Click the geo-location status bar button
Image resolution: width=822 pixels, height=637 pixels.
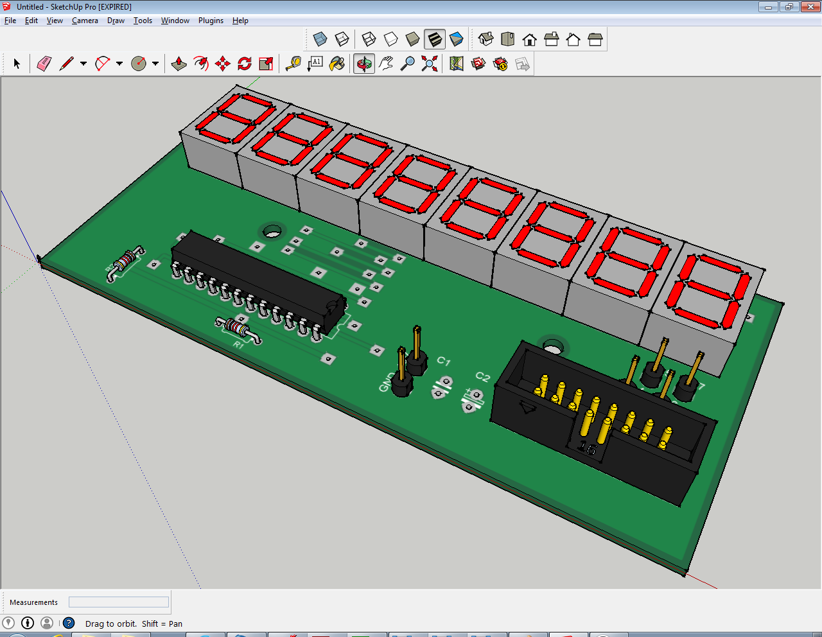[8, 623]
